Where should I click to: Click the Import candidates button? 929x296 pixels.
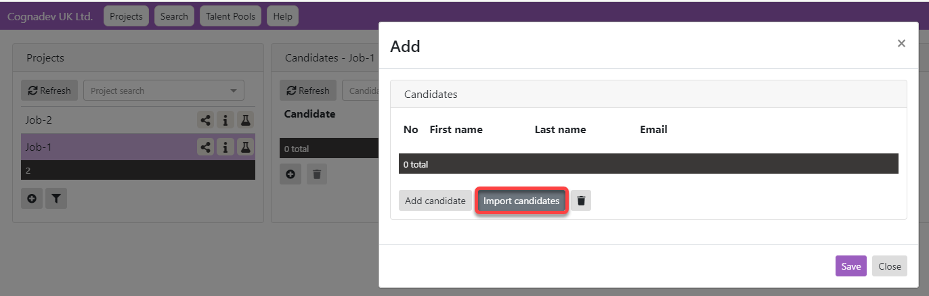coord(521,201)
